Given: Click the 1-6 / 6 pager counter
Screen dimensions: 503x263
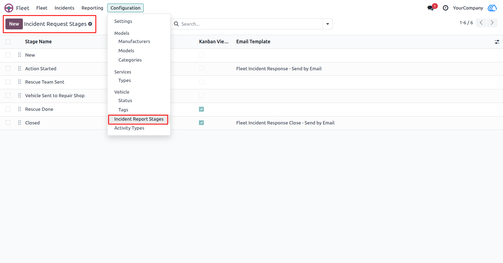Looking at the screenshot, I should tap(466, 23).
